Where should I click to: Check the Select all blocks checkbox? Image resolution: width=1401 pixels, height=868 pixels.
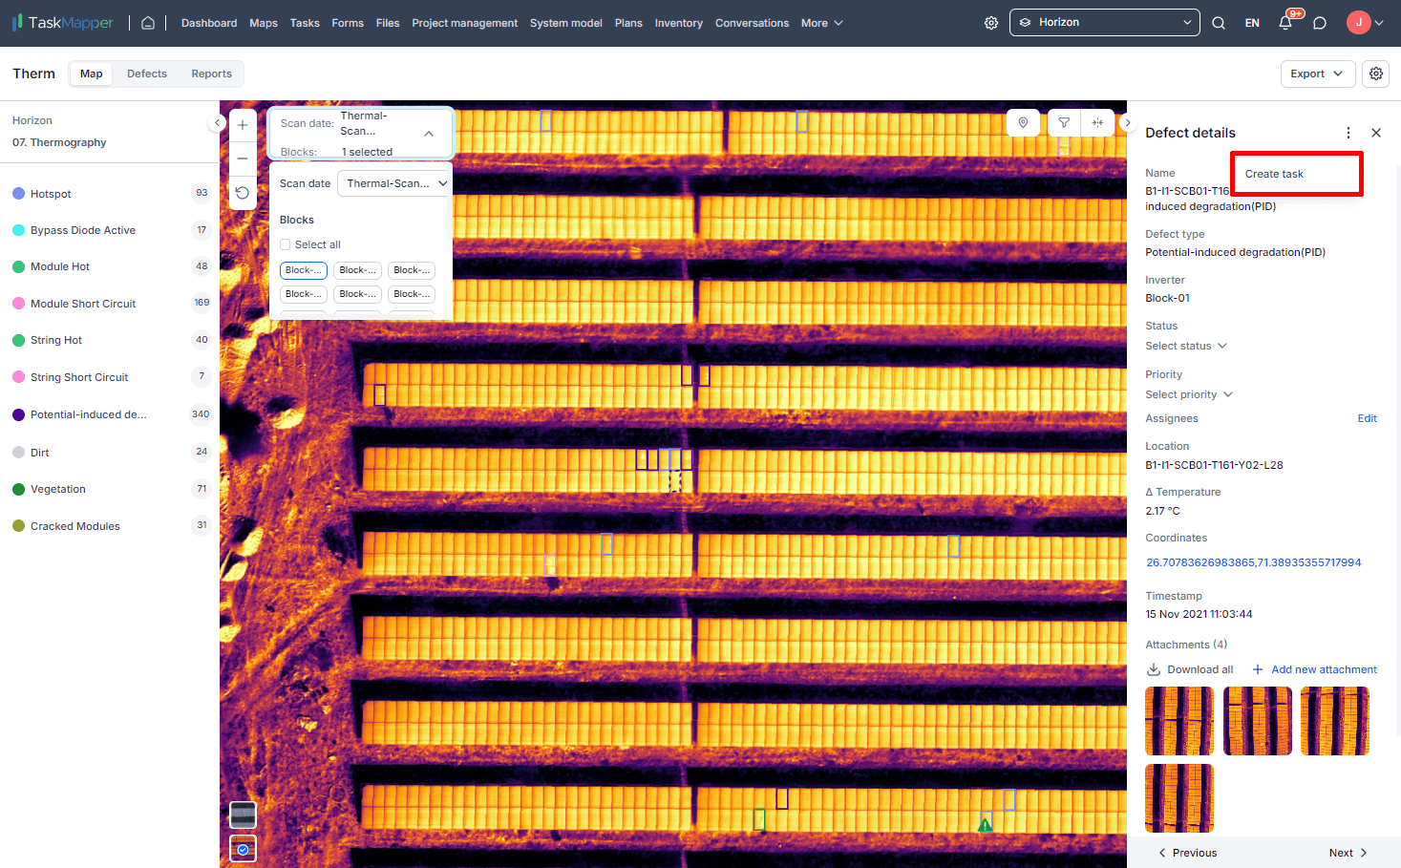click(x=286, y=244)
